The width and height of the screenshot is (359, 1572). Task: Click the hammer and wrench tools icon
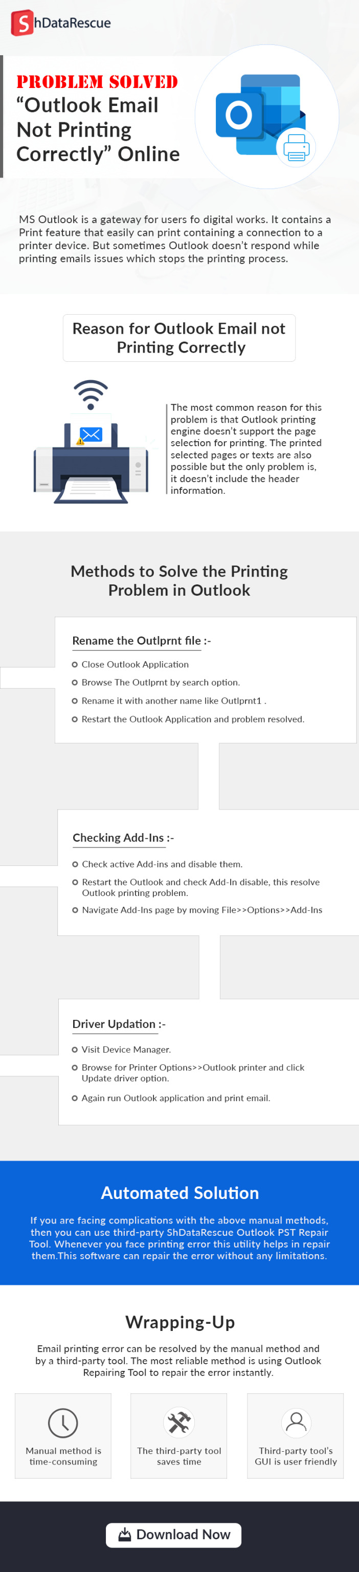pyautogui.click(x=179, y=1422)
